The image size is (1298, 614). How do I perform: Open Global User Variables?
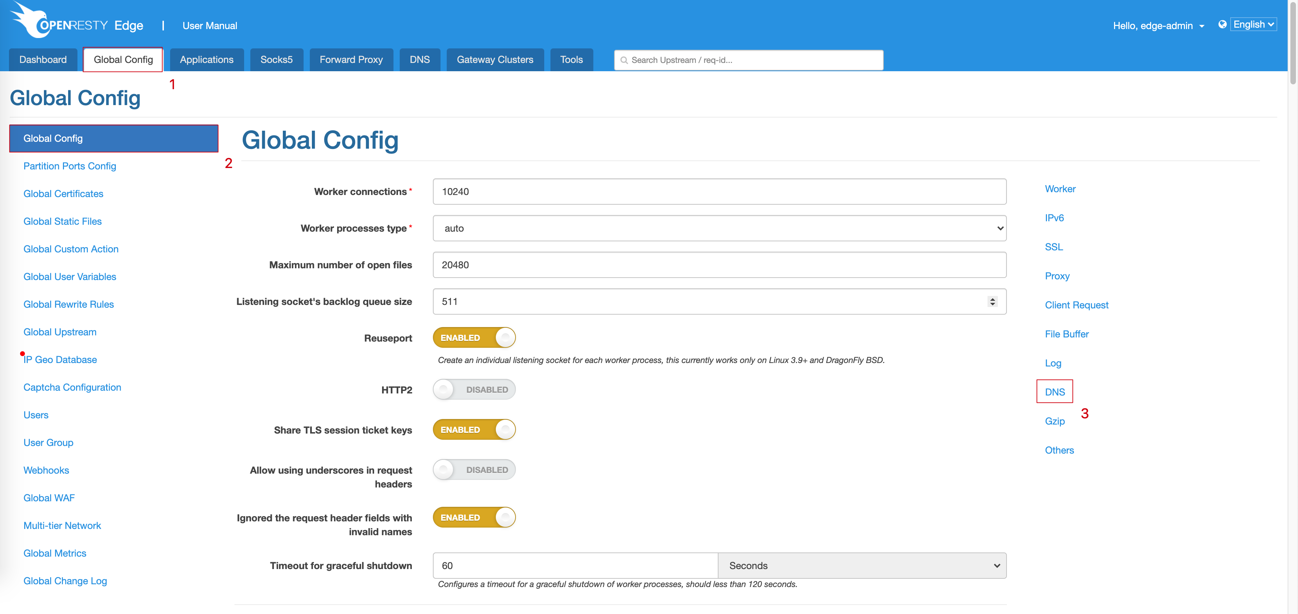(x=69, y=277)
